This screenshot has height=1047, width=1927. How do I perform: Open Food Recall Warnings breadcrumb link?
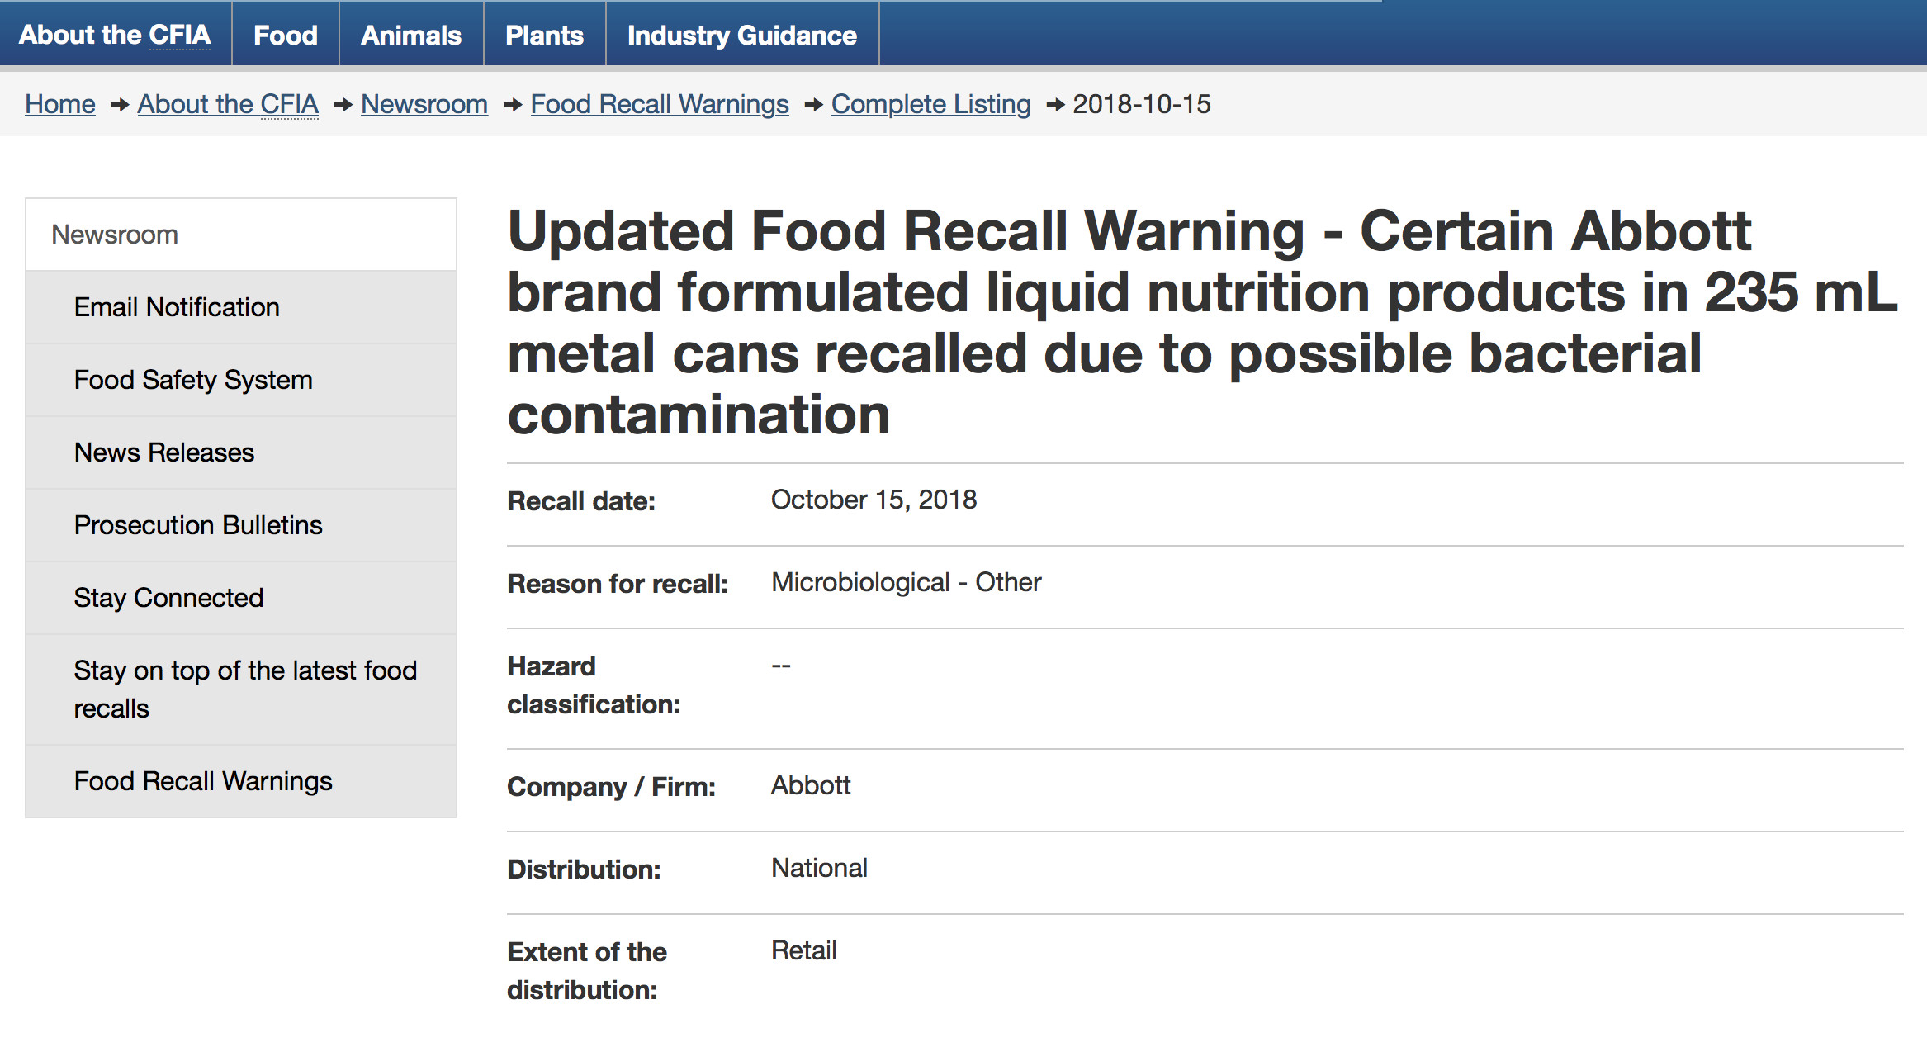pos(660,104)
